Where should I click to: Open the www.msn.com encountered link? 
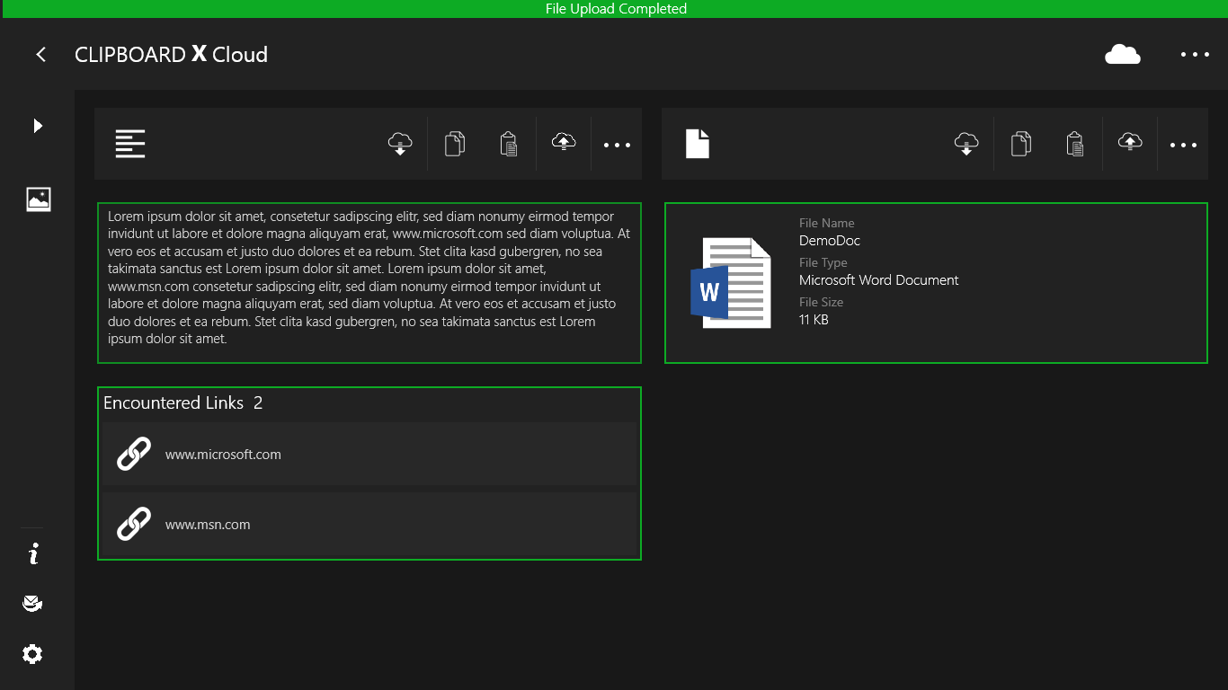pyautogui.click(x=369, y=525)
